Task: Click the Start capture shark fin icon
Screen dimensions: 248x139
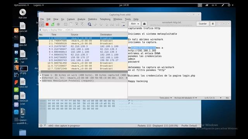Action: click(41, 24)
